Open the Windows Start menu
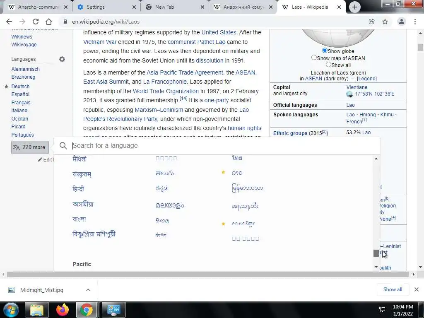The height and width of the screenshot is (318, 424). (11, 310)
